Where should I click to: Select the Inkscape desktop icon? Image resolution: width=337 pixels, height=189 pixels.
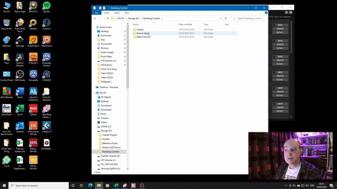tap(20, 41)
